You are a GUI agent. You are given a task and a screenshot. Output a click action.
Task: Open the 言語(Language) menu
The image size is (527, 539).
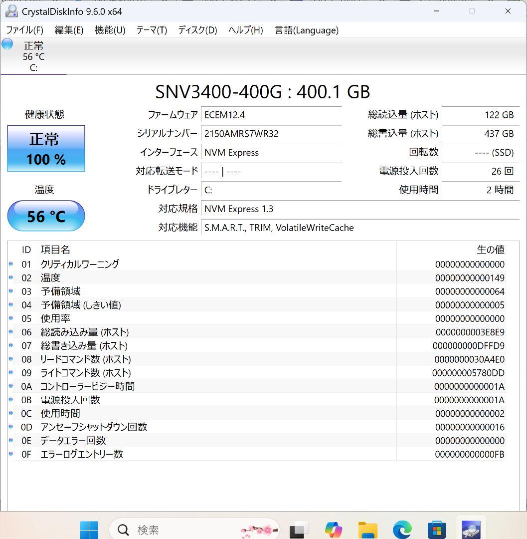[x=307, y=30]
